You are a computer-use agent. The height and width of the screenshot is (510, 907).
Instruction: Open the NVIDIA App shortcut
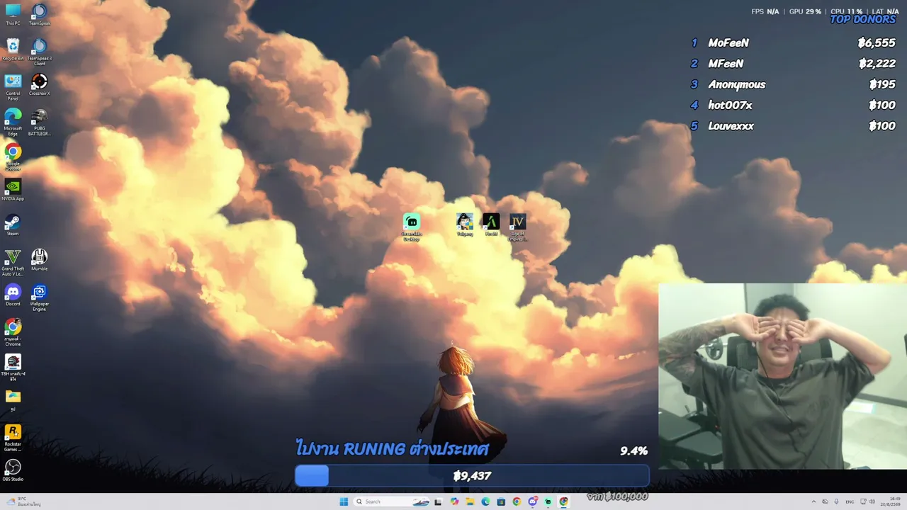tap(13, 190)
